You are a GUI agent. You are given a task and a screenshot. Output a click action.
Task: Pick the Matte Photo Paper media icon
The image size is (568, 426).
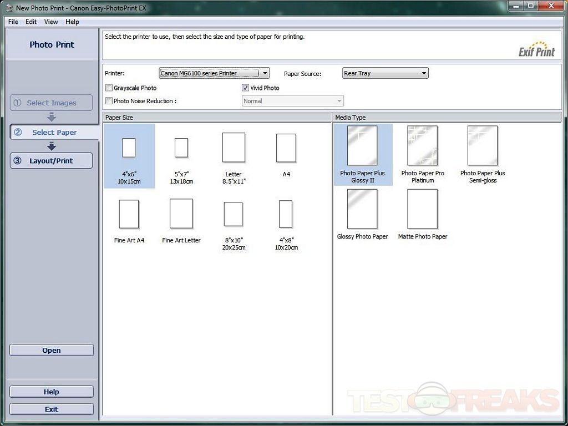(423, 209)
